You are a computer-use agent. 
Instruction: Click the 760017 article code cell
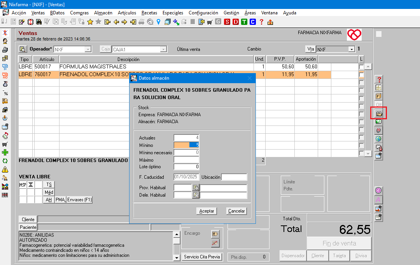tap(46, 75)
